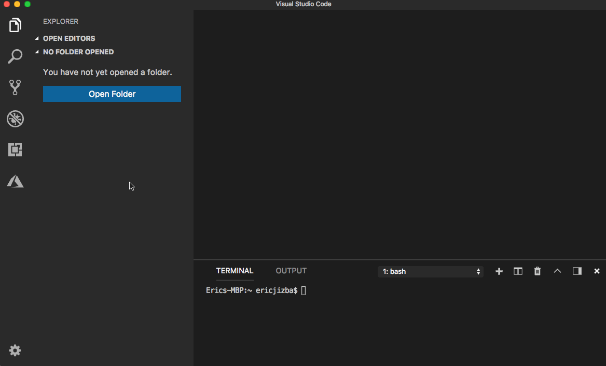Open the Extensions view icon
The image size is (606, 366).
coord(15,150)
